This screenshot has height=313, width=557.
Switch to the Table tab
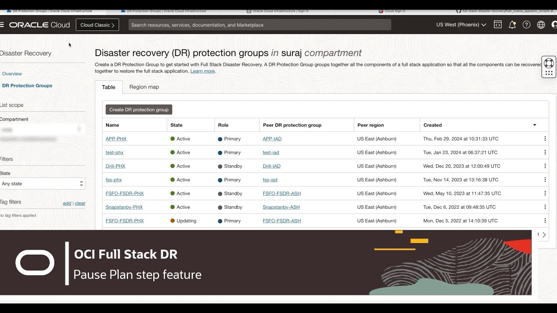pyautogui.click(x=109, y=87)
